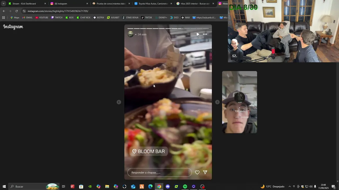Open the notification center icon
Viewport: 339px width, 190px height.
point(333,187)
